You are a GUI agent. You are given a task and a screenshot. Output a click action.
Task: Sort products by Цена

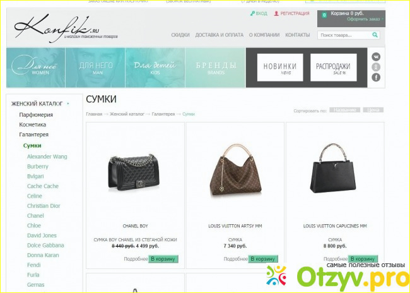coord(373,110)
